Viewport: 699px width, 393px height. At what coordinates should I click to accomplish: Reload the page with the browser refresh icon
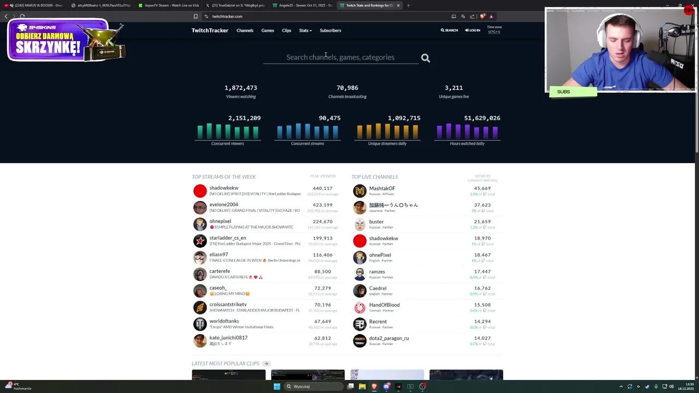(x=22, y=16)
